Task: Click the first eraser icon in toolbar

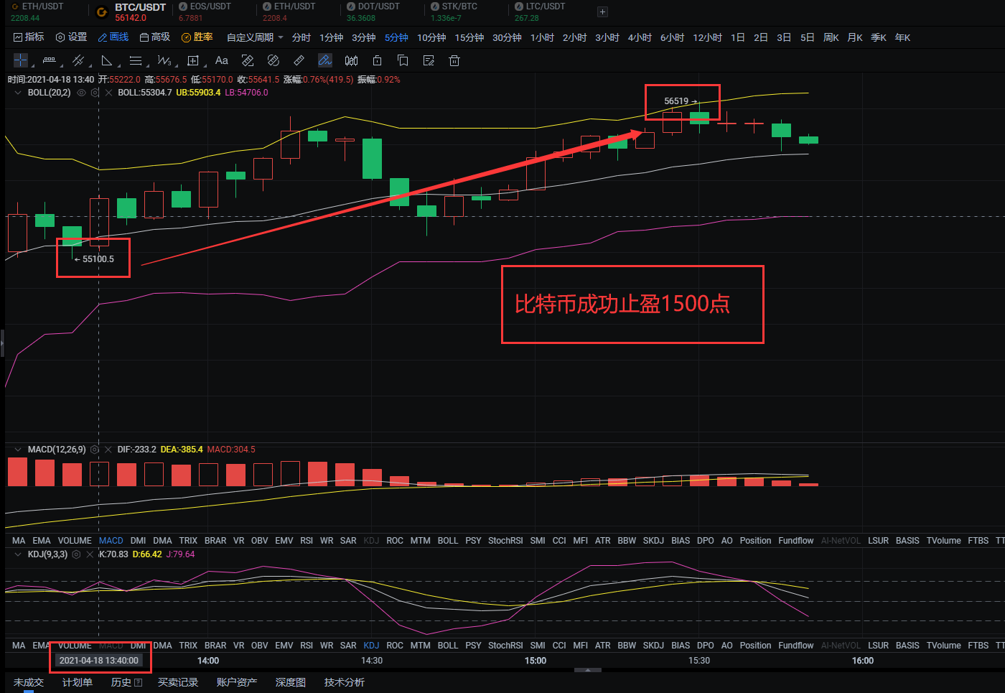Action: click(248, 60)
